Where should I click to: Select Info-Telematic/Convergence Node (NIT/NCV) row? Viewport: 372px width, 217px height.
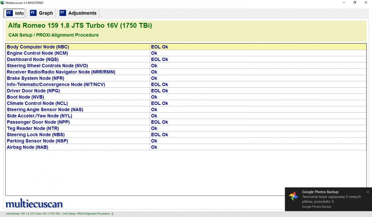186,85
